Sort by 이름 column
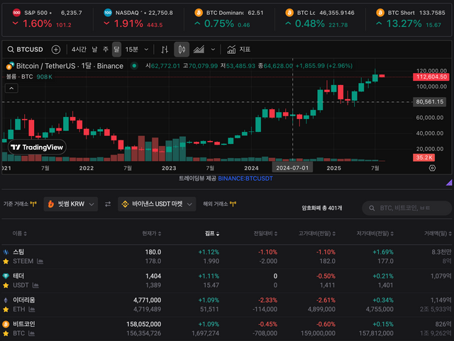 (x=19, y=234)
